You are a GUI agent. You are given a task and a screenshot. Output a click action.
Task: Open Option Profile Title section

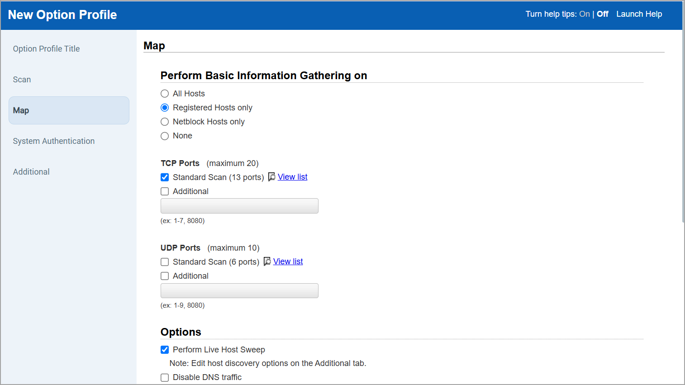click(46, 48)
